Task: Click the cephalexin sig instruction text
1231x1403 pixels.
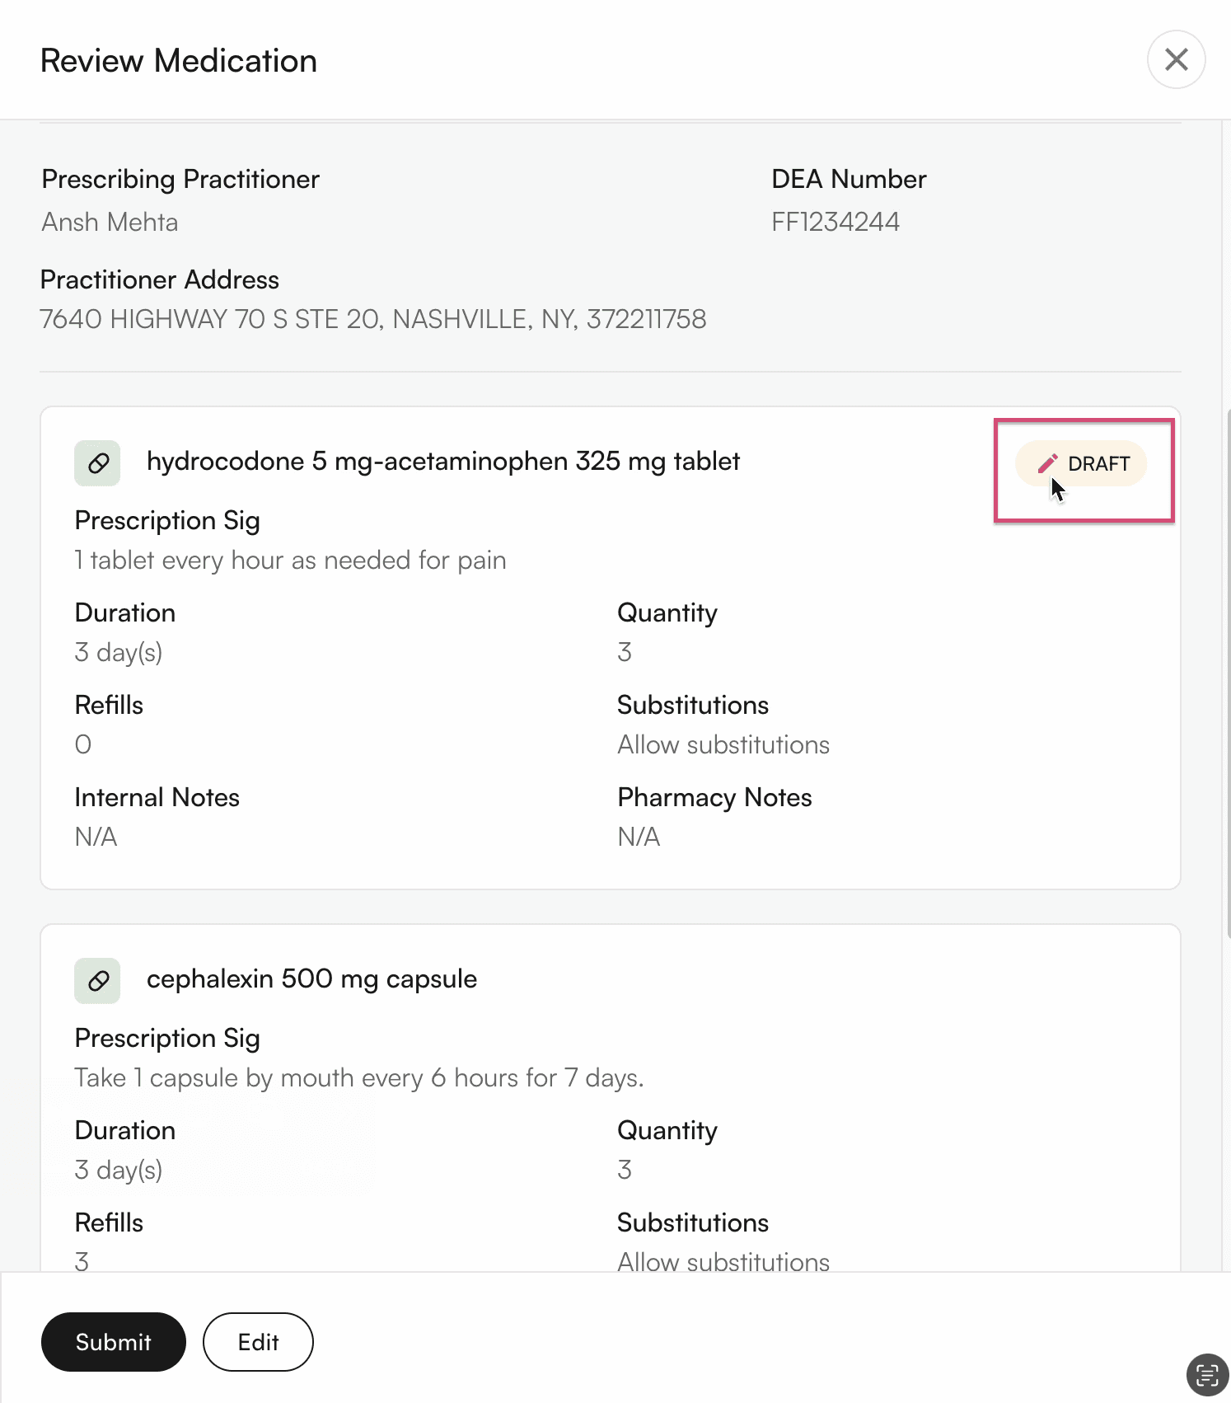Action: click(358, 1078)
